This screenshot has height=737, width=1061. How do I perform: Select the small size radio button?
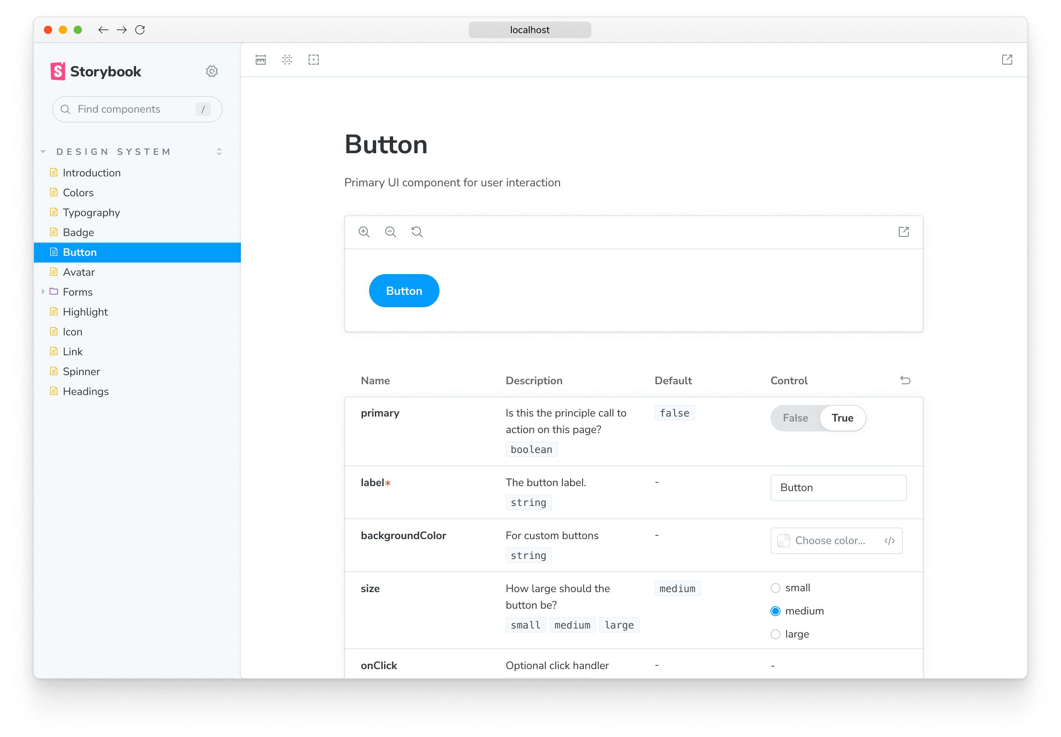pyautogui.click(x=775, y=588)
